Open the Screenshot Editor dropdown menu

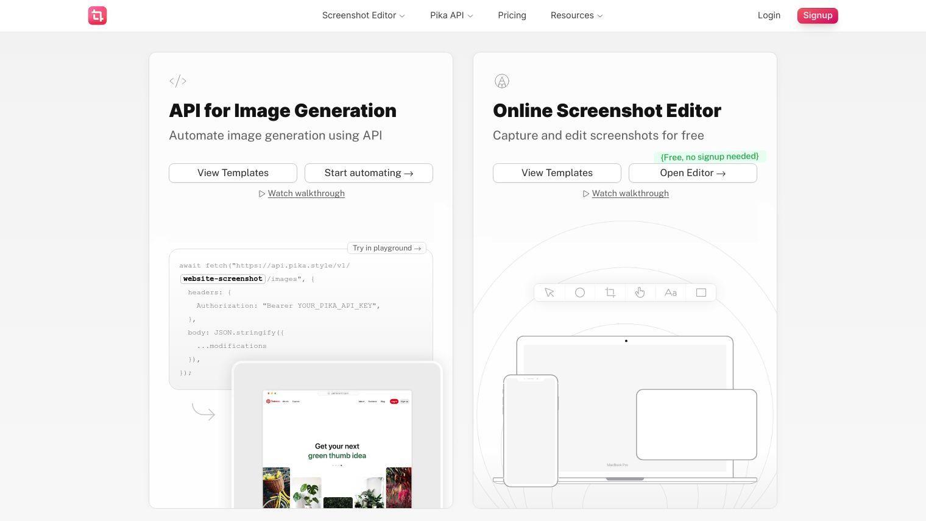point(364,15)
